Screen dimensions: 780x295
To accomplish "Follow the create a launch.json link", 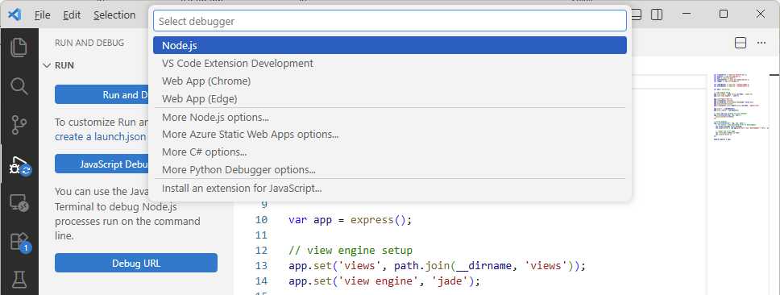I will [x=101, y=137].
